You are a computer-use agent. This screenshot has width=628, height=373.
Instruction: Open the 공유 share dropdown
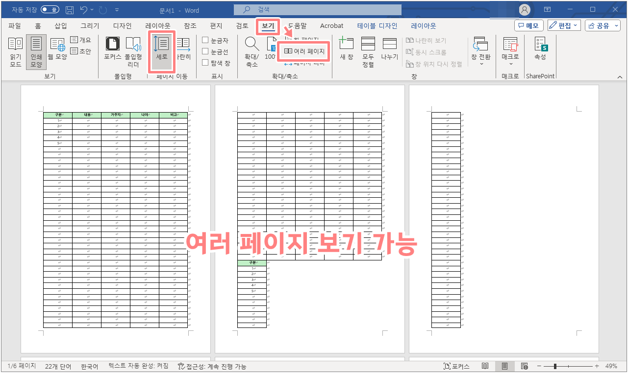(603, 25)
